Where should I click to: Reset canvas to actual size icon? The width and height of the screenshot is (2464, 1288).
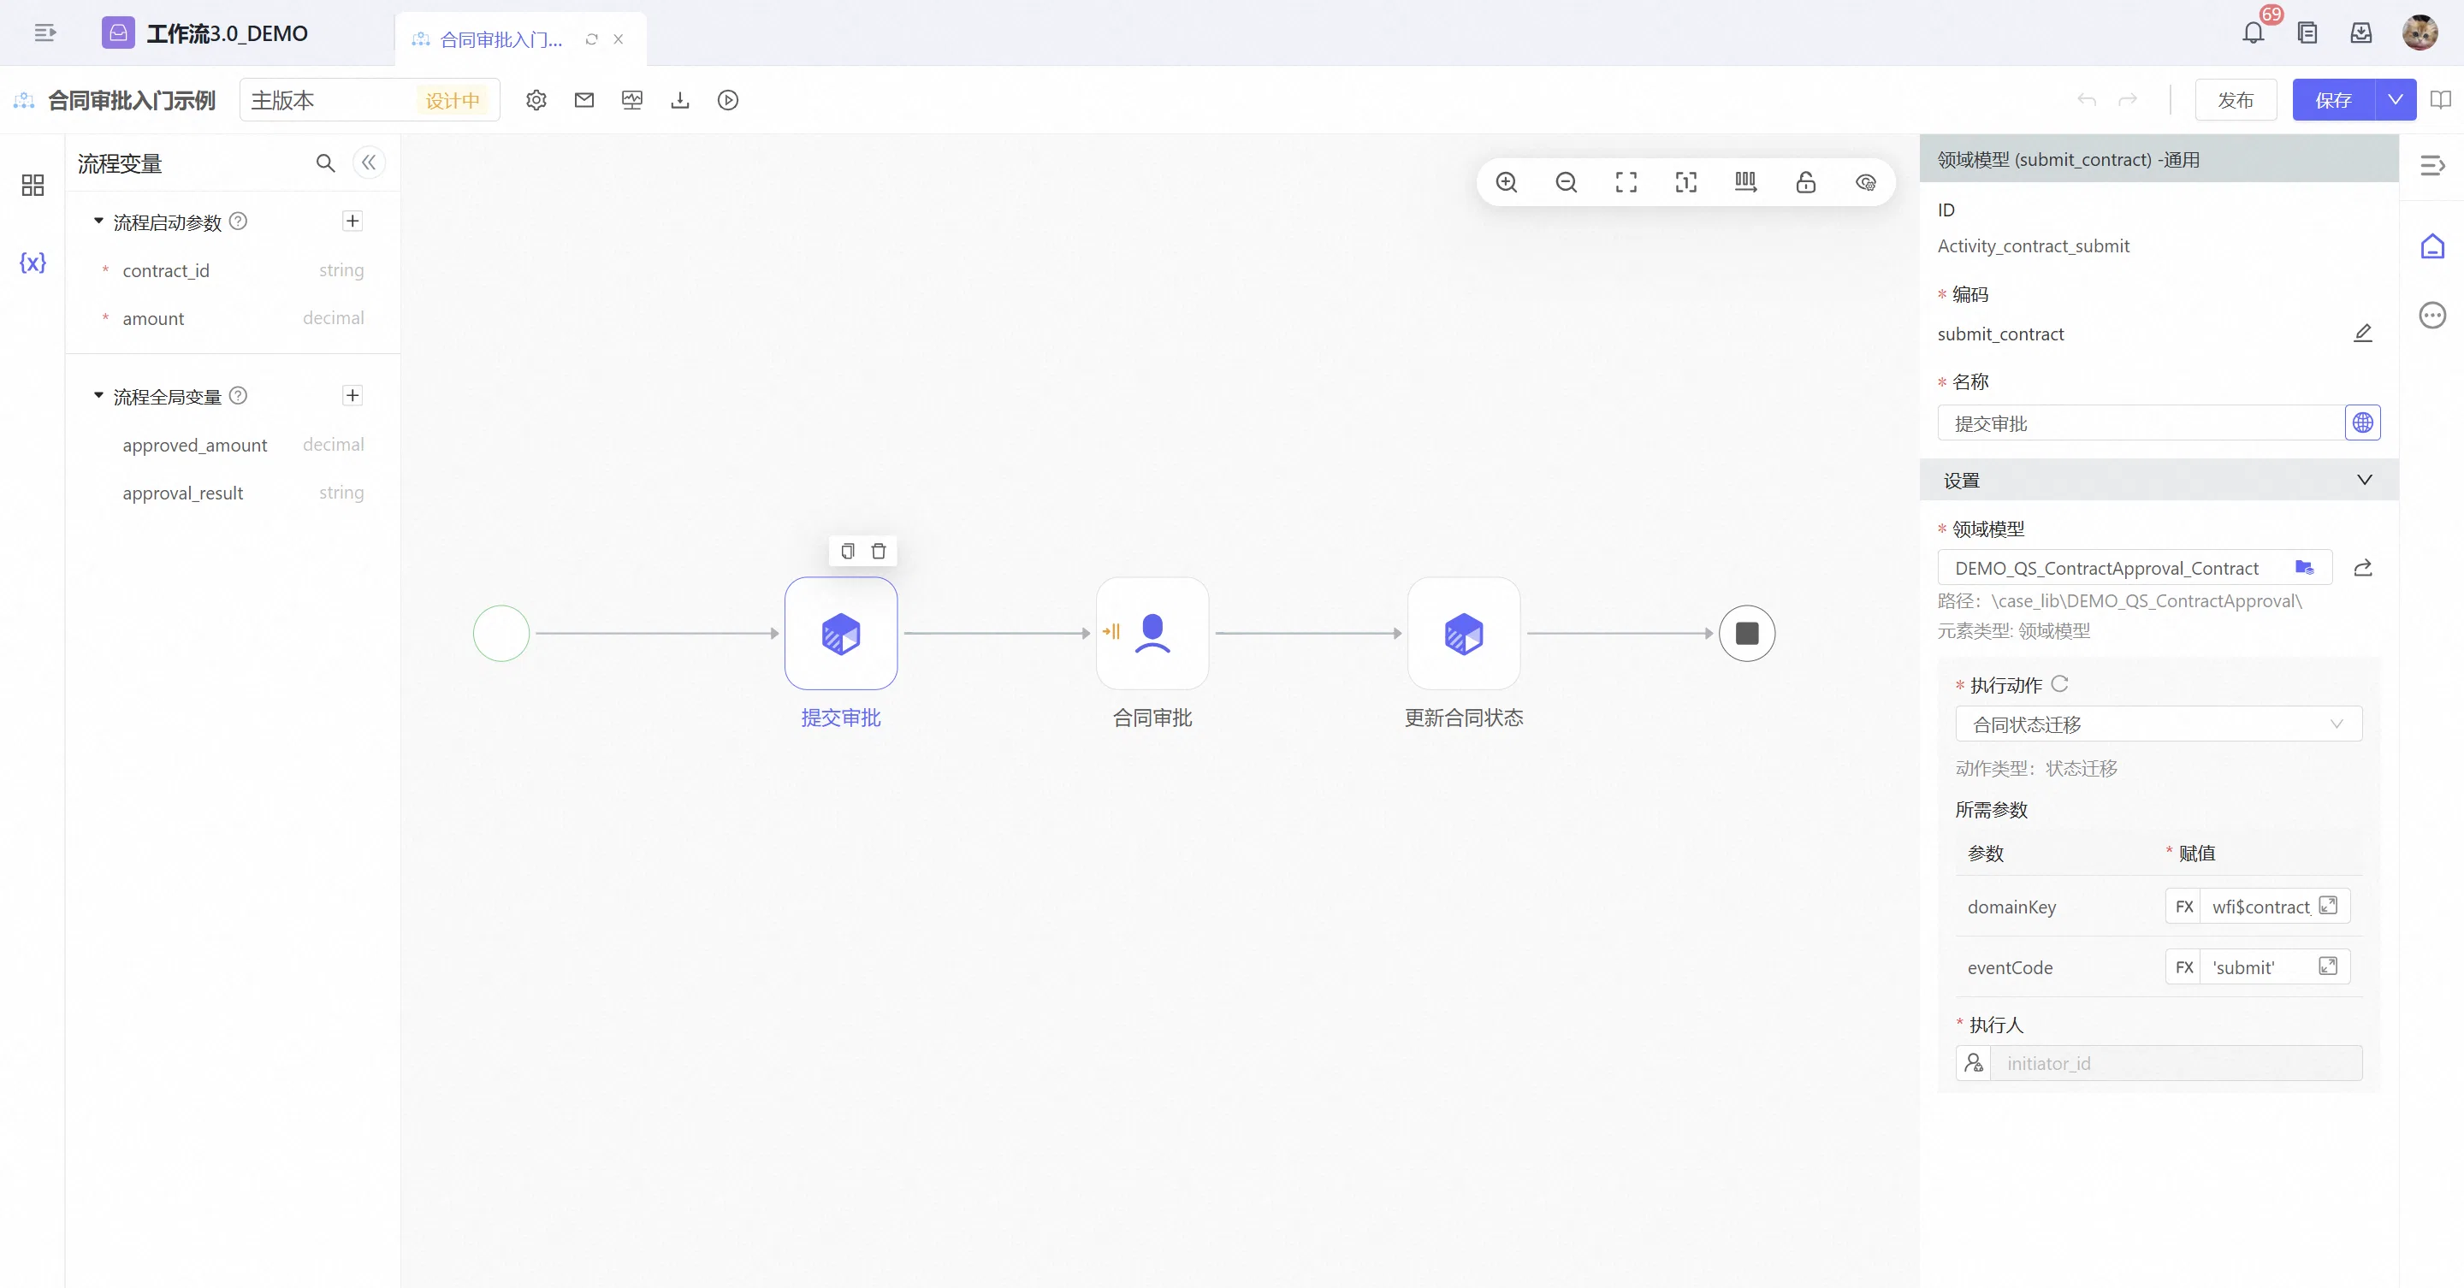click(x=1686, y=183)
